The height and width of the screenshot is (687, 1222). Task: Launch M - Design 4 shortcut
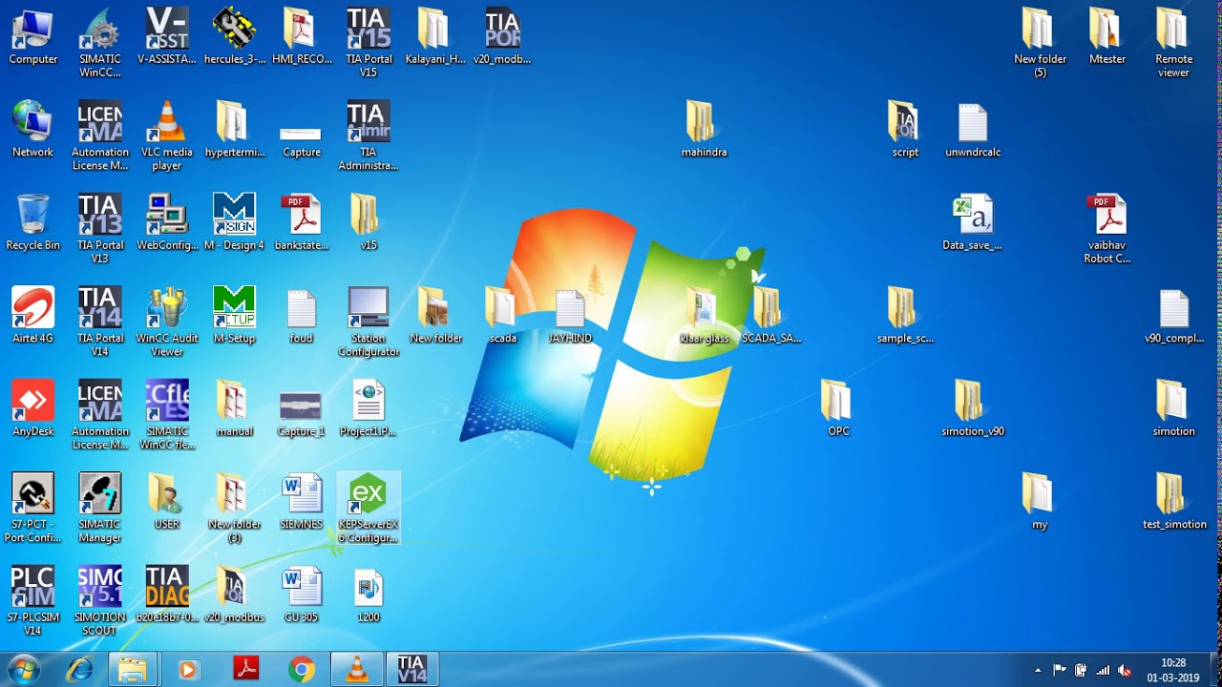tap(234, 223)
